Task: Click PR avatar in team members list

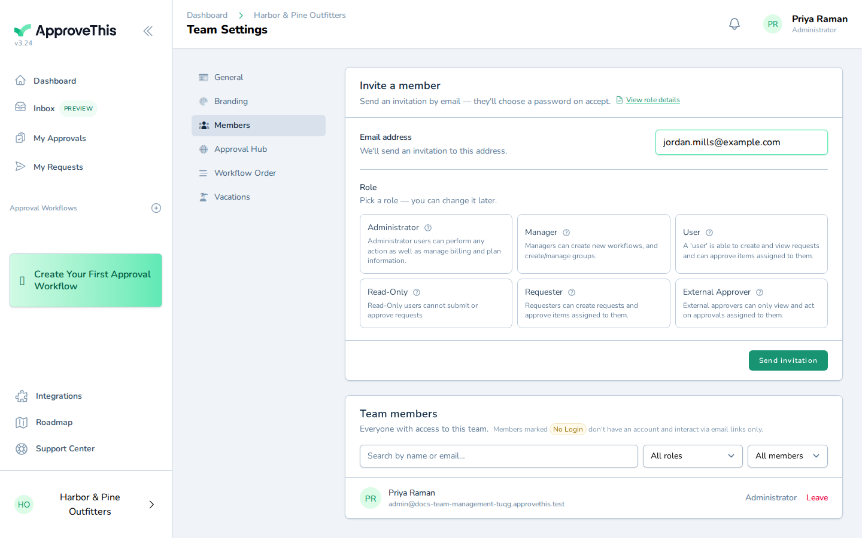Action: point(371,498)
